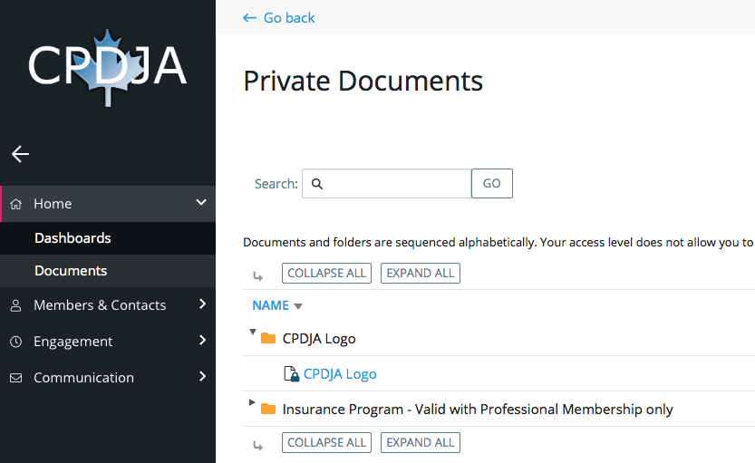755x463 pixels.
Task: Collapse the CPDJA Logo folder triangle
Action: [x=253, y=333]
